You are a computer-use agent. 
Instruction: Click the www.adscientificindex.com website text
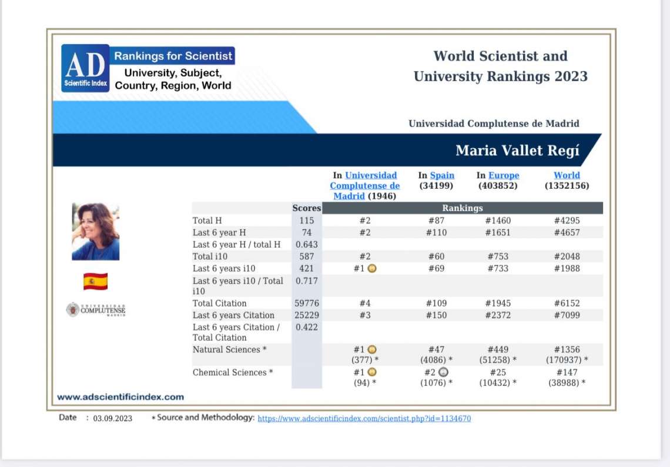tap(120, 397)
